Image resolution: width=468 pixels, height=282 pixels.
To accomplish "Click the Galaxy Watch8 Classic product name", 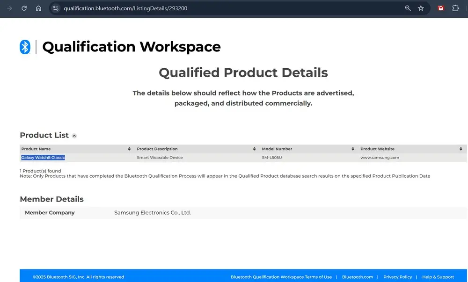I will pyautogui.click(x=43, y=158).
